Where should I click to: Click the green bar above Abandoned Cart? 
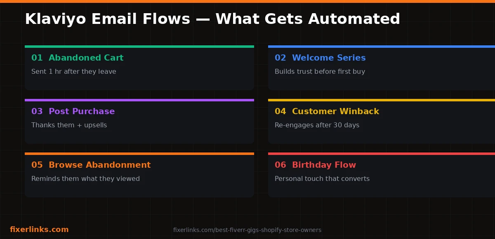[x=139, y=47]
